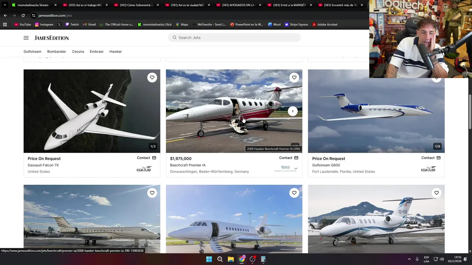This screenshot has width=472, height=265.
Task: Switch to the AHOGADOS EN LA tab
Action: 239,5
